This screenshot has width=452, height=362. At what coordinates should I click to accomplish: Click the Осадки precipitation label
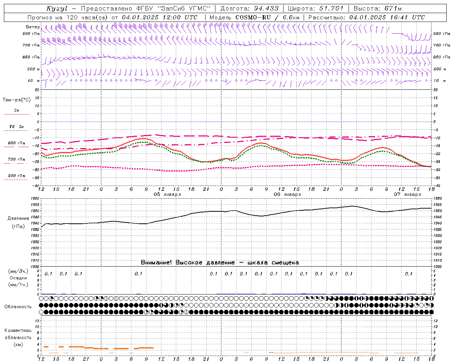click(x=18, y=278)
